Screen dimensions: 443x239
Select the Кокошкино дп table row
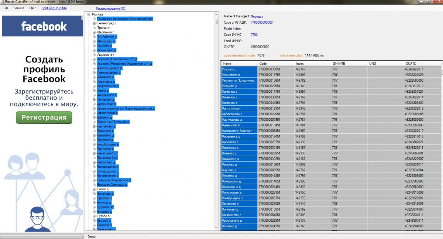tap(331, 181)
